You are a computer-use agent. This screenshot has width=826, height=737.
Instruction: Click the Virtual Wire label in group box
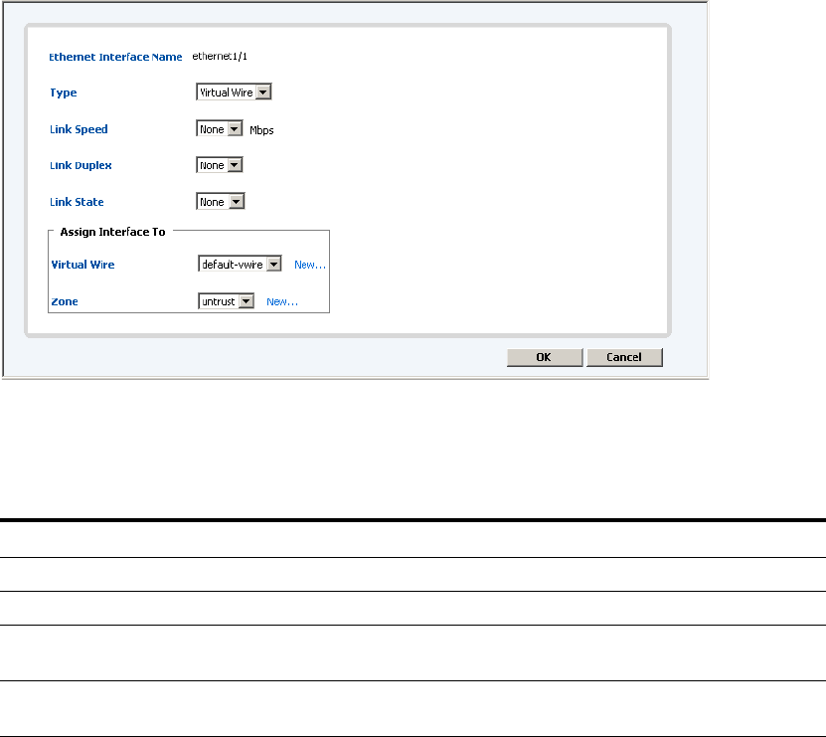click(83, 265)
